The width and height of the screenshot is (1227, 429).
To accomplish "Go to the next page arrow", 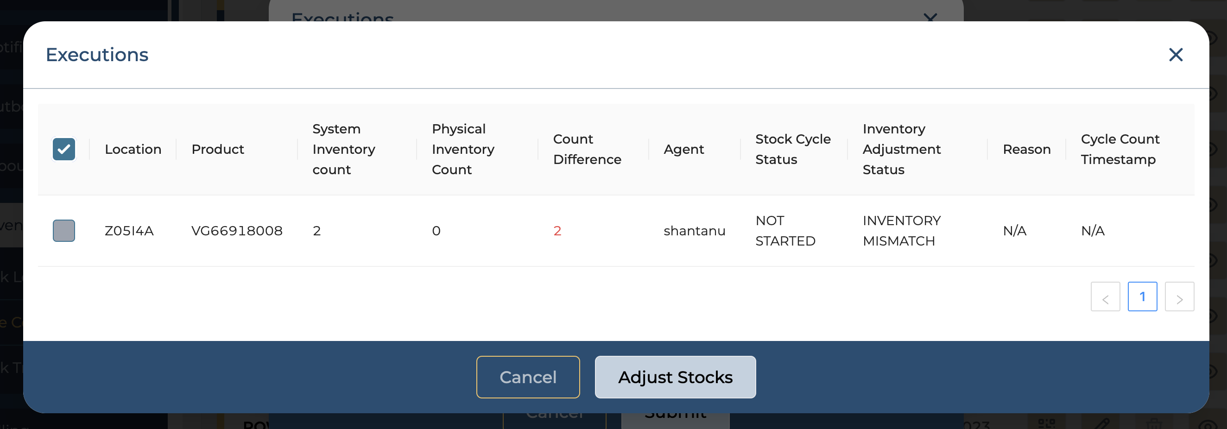I will click(1179, 297).
